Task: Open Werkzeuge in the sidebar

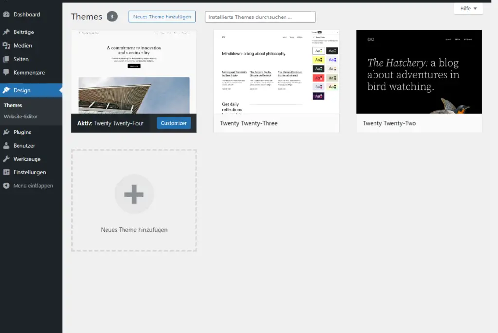Action: point(31,159)
